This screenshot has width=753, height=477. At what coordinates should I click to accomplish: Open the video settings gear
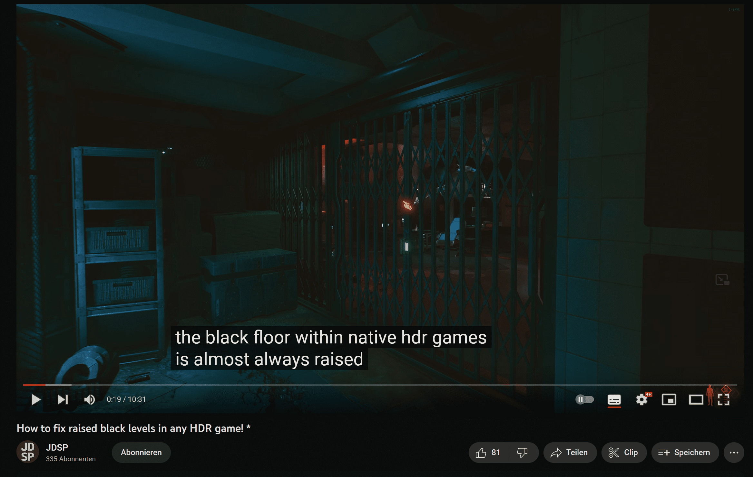pyautogui.click(x=642, y=400)
